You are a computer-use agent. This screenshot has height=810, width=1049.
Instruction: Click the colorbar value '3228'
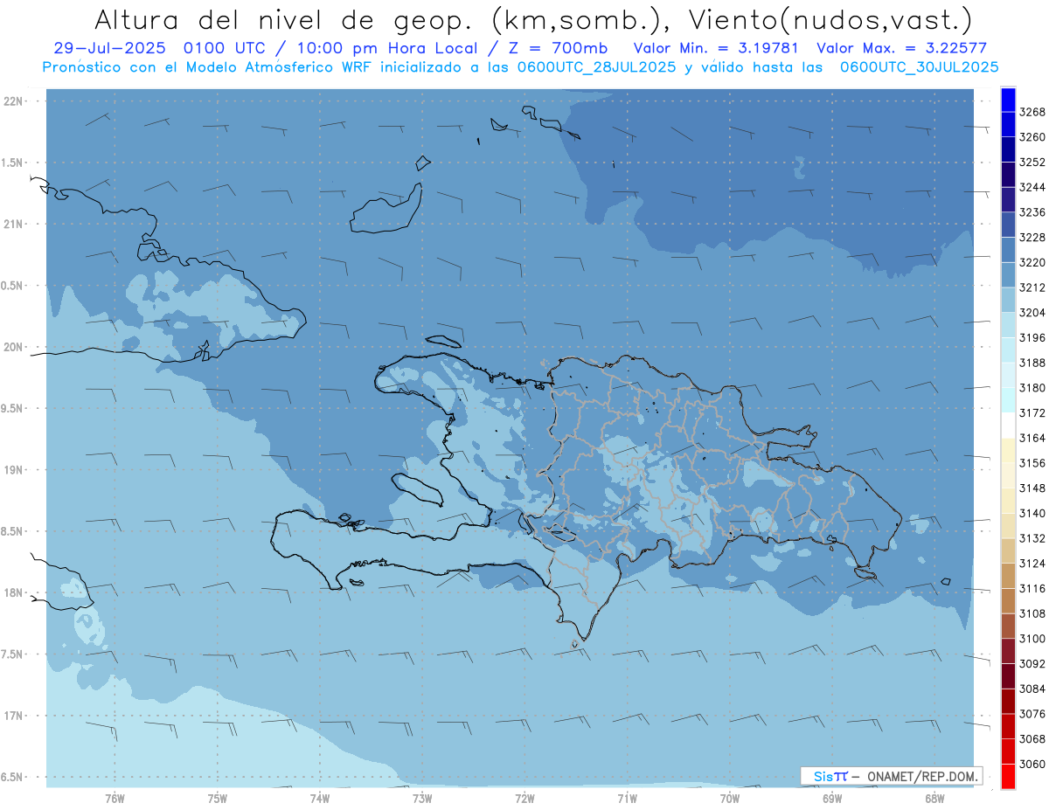coord(1032,238)
